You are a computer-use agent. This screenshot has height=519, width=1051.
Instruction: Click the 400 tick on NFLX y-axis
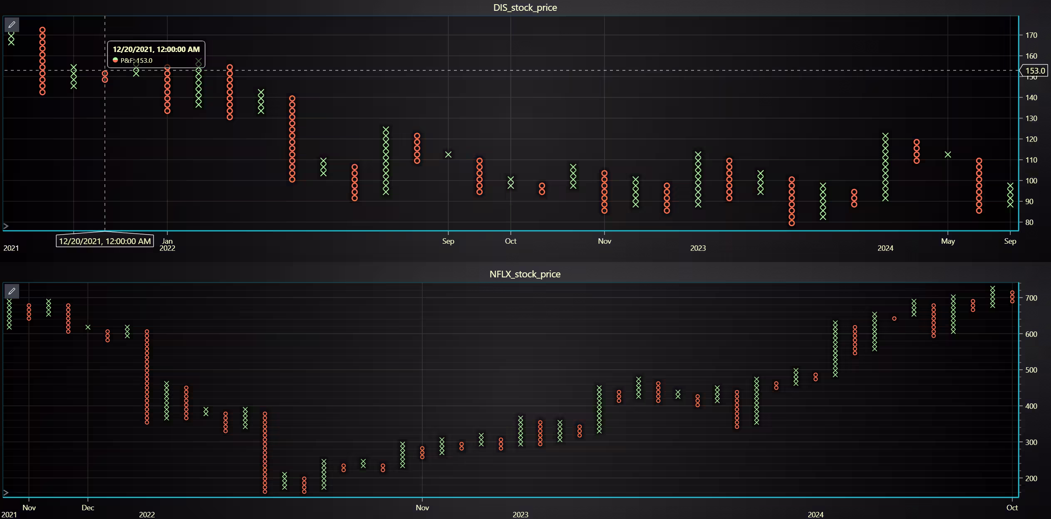point(1031,406)
